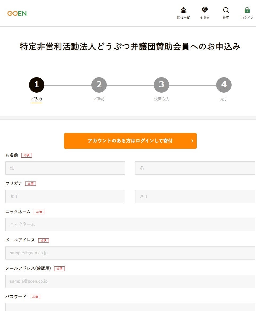The width and height of the screenshot is (256, 311).
Task: Open the 団体一覧 group list icon
Action: 184,10
